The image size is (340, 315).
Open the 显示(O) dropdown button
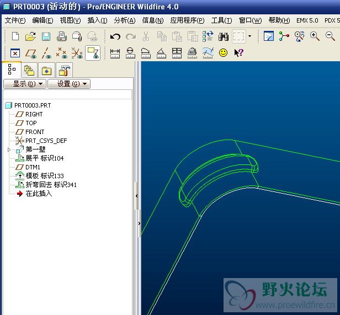25,84
